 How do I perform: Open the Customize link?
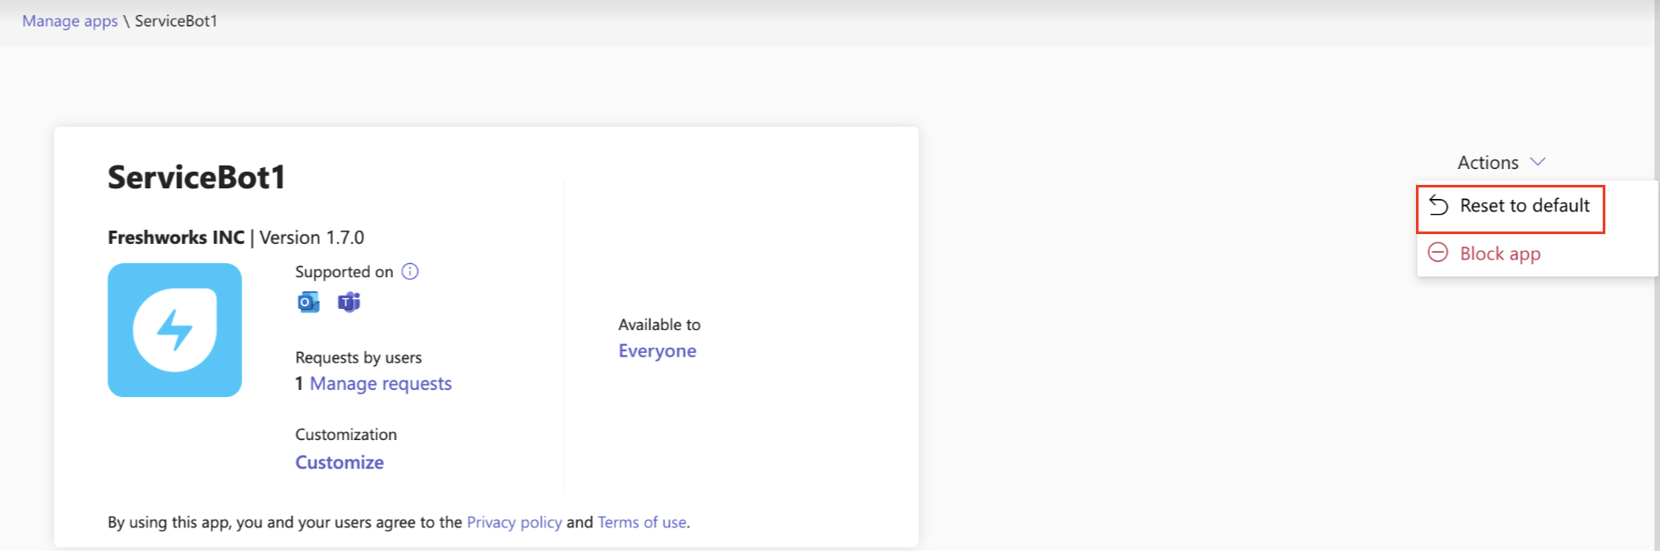[x=339, y=462]
